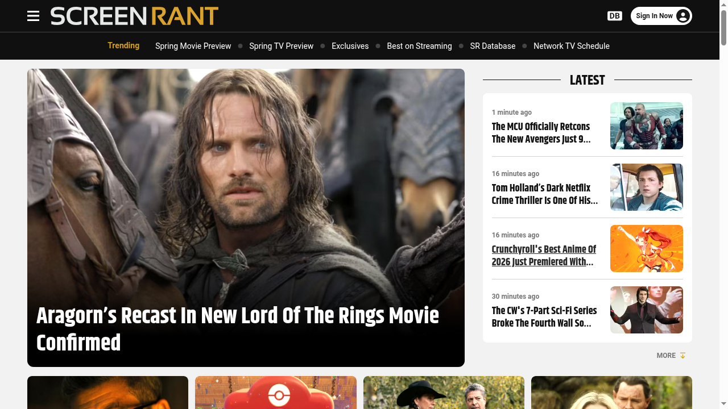Open the hamburger navigation menu
The image size is (728, 409).
33,16
